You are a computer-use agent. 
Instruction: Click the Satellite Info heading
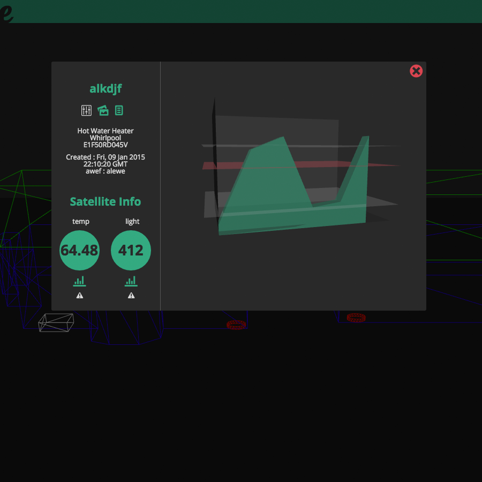tap(106, 202)
